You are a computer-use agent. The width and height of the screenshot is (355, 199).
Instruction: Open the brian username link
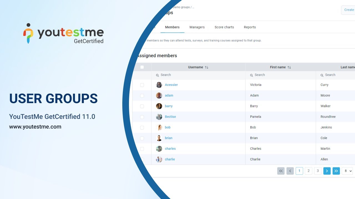pos(169,138)
